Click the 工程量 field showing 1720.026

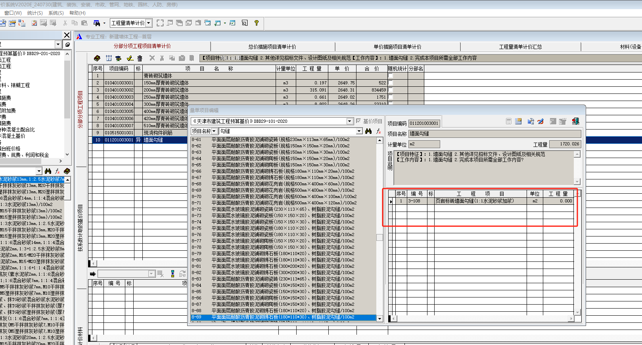[x=565, y=144]
